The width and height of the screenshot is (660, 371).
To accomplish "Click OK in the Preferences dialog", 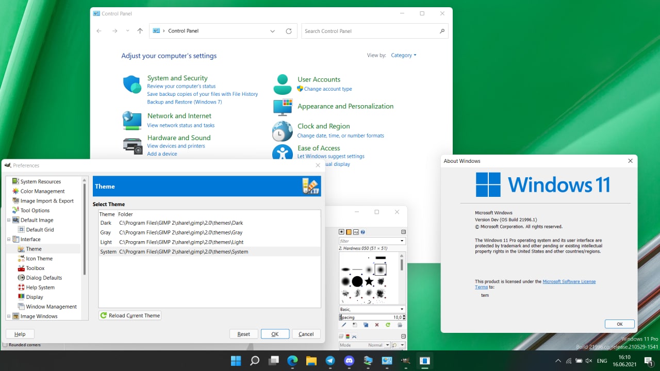I will (x=275, y=334).
